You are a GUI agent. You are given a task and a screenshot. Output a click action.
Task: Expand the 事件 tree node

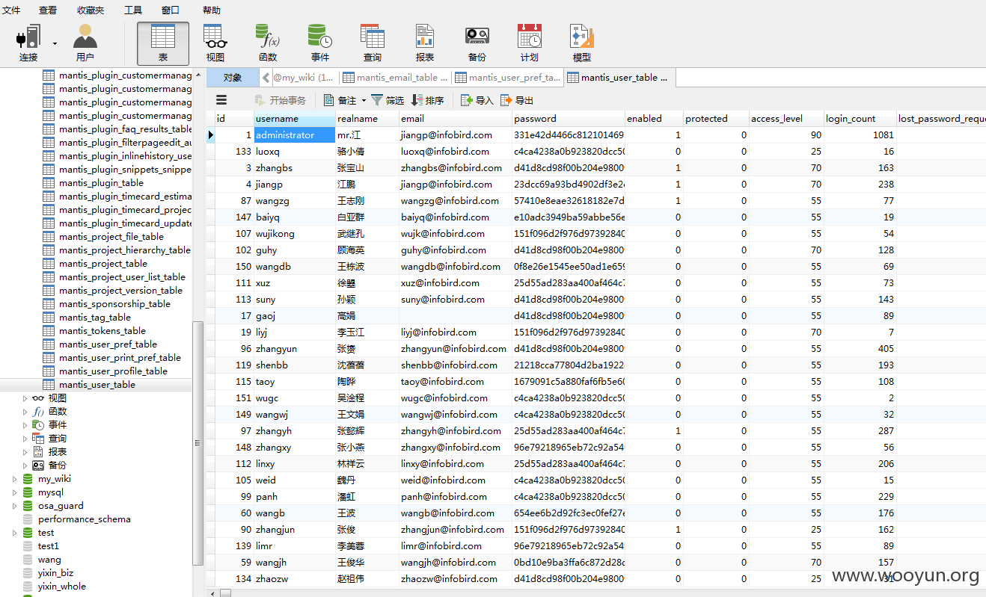click(25, 425)
